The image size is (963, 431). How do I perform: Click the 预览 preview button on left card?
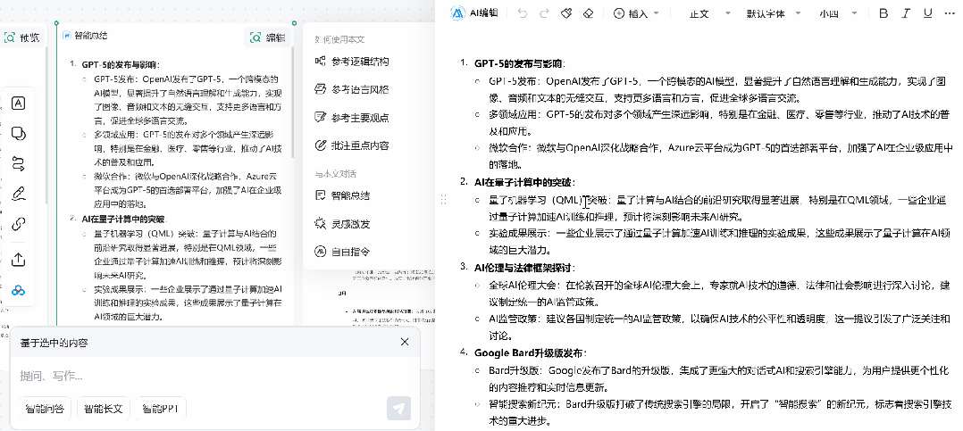22,37
